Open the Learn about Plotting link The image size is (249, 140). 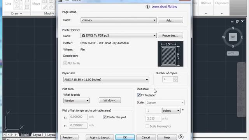click(164, 7)
